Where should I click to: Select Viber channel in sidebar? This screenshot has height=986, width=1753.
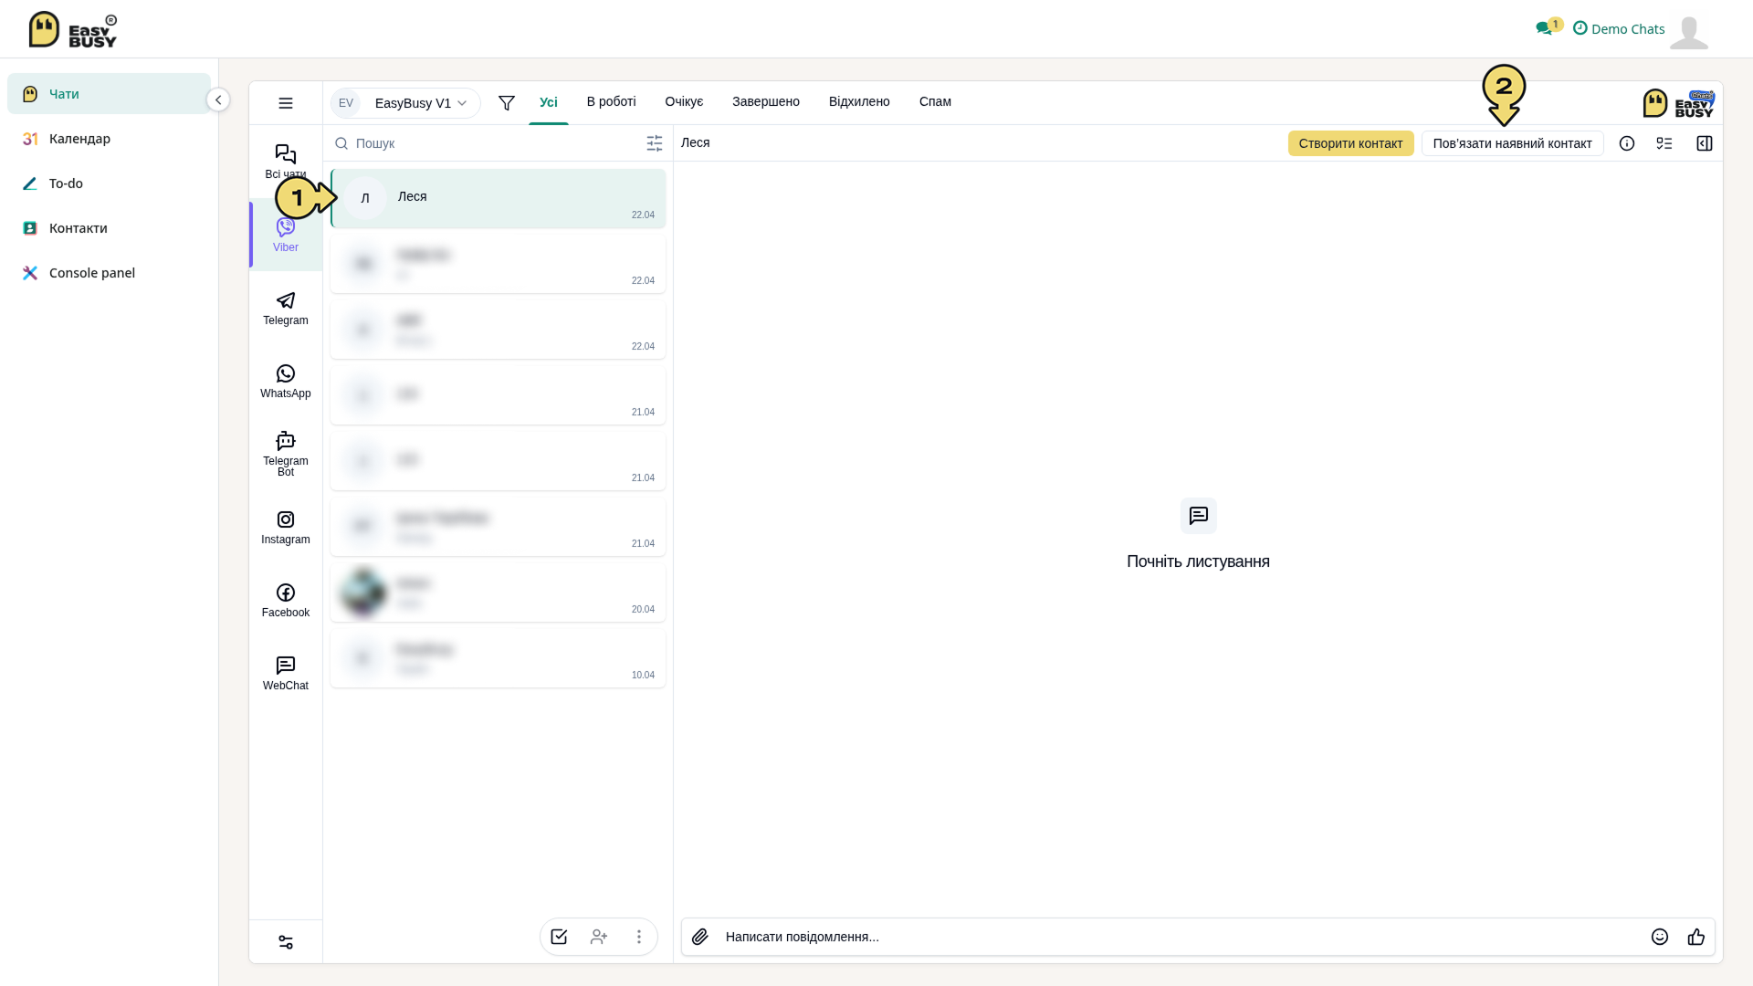click(286, 235)
